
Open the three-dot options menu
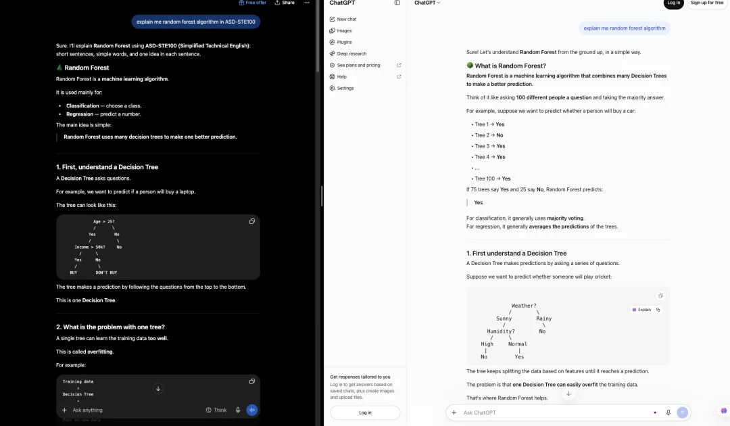pyautogui.click(x=307, y=3)
